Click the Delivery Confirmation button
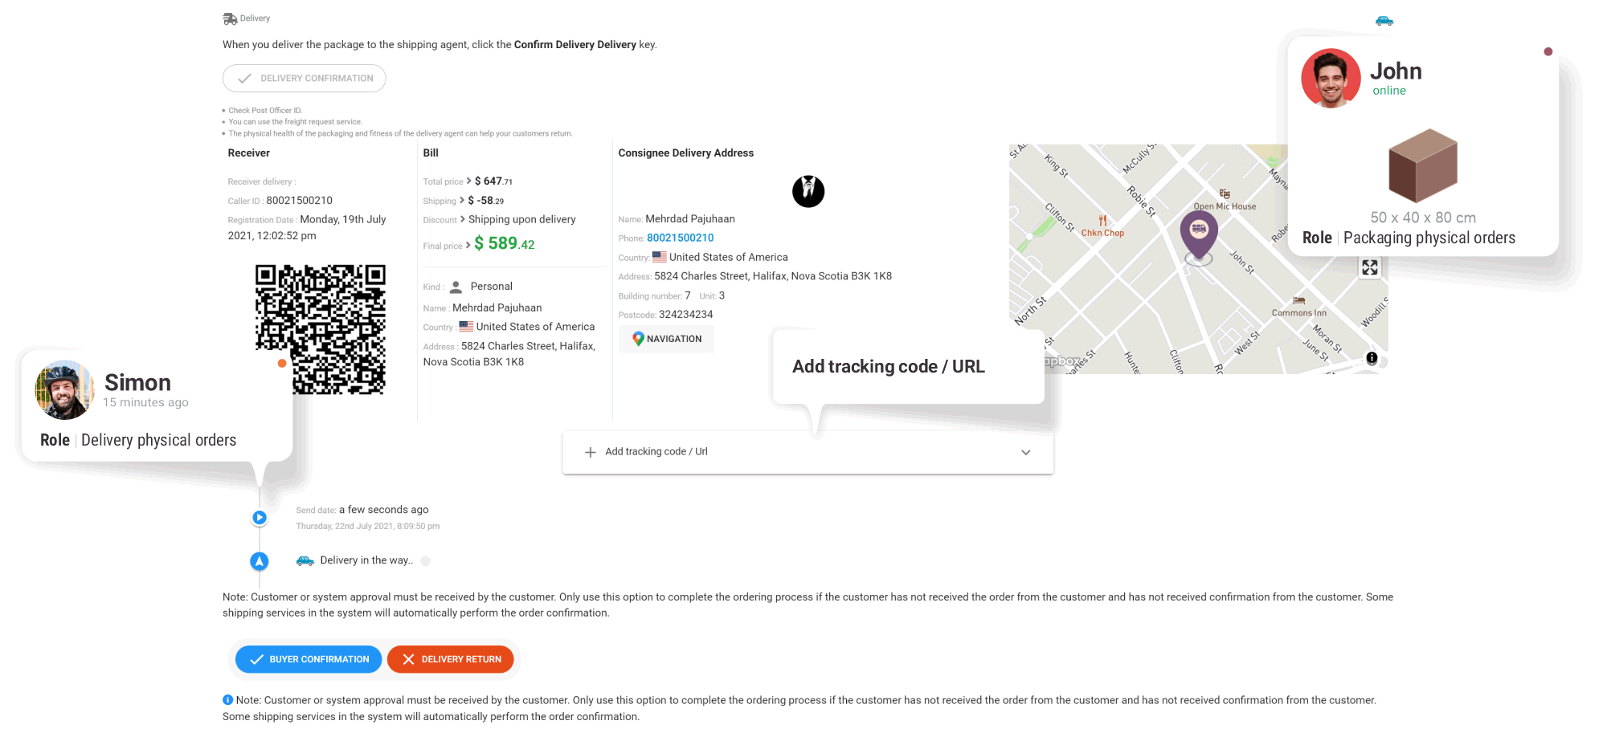1607x737 pixels. [305, 78]
